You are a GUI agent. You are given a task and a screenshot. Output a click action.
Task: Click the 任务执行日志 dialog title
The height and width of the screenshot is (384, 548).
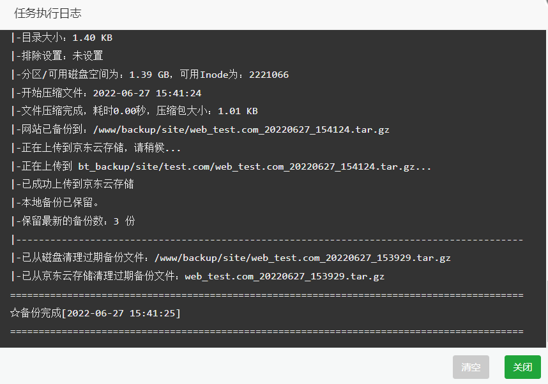(x=47, y=13)
